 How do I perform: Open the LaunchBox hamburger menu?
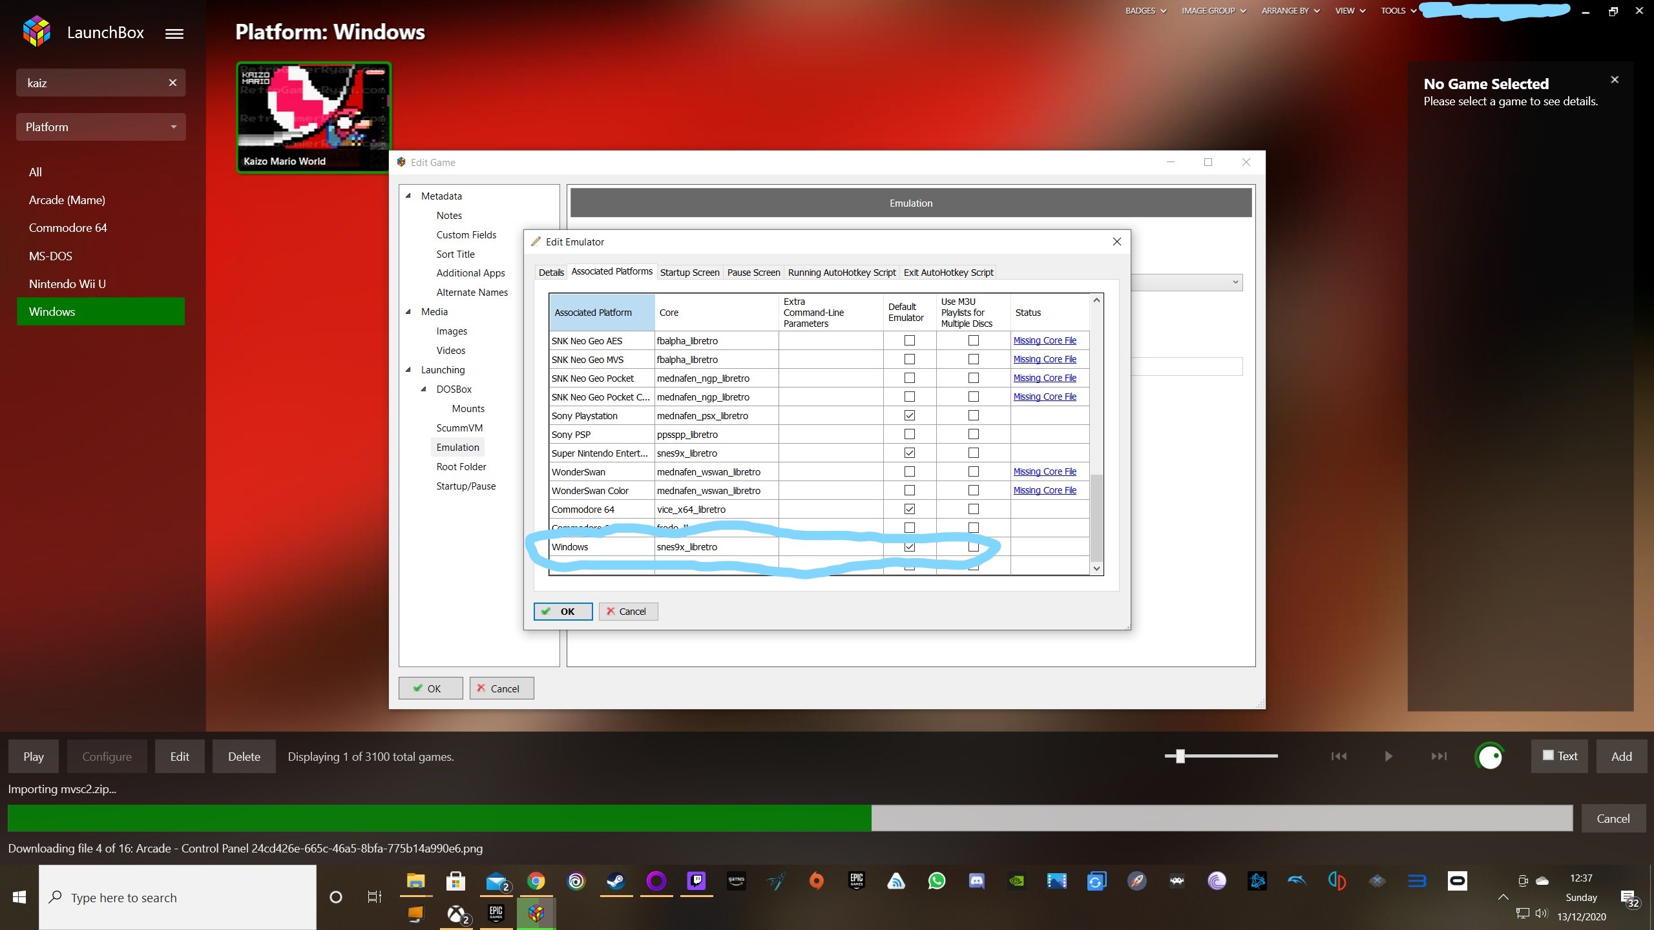click(x=174, y=34)
